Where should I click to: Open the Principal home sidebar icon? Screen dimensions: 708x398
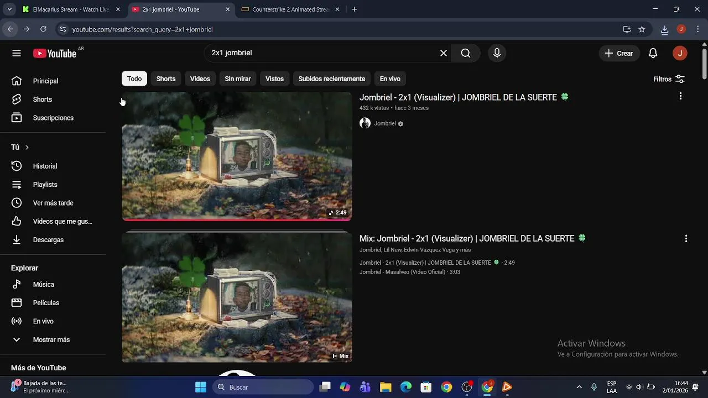(x=17, y=81)
